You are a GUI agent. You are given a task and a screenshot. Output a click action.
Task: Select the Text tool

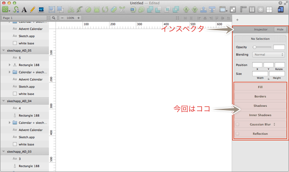coord(24,10)
